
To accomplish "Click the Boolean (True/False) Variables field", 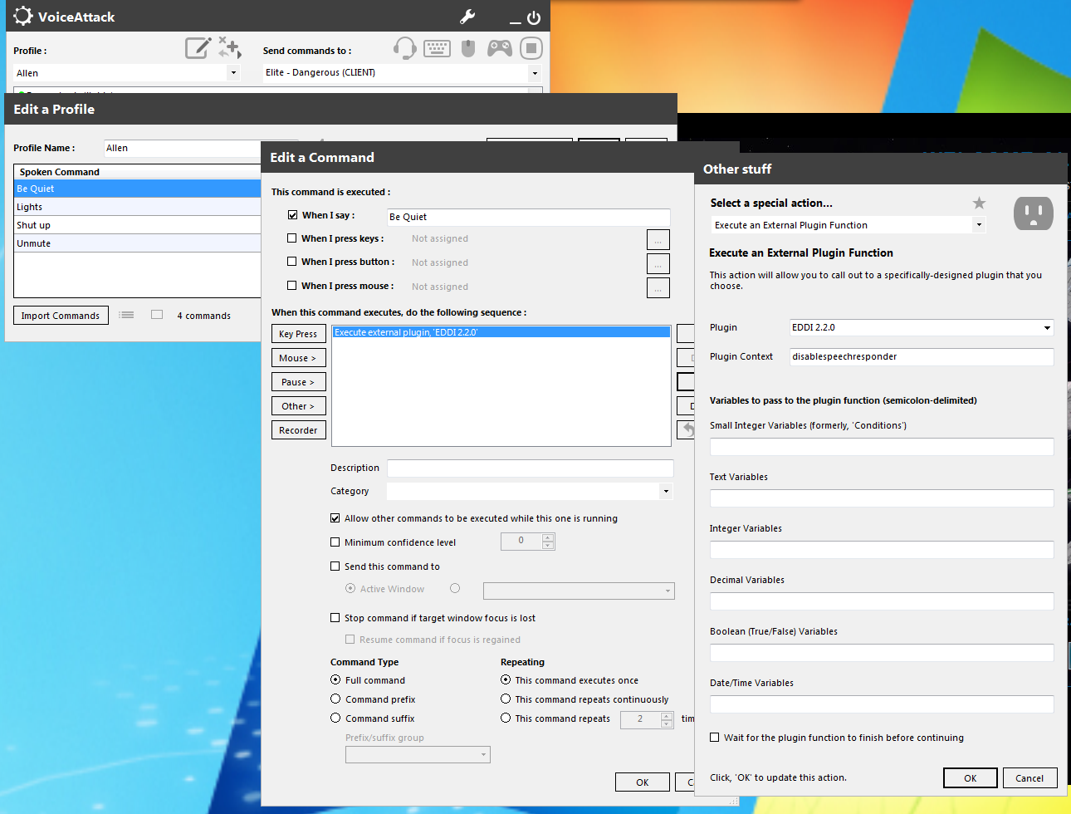I will 882,653.
